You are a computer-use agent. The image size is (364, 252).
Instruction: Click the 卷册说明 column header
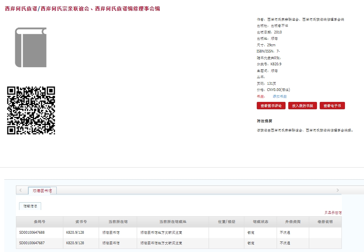pos(325,222)
